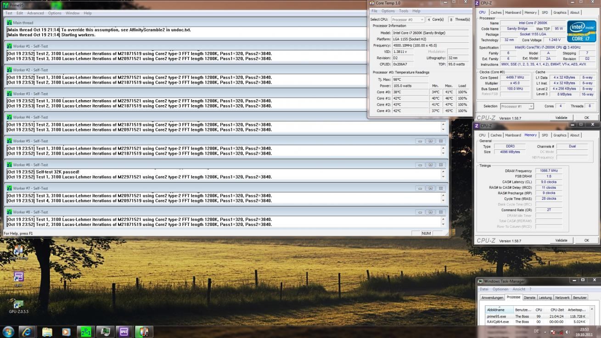This screenshot has width=601, height=338.
Task: Open cpuz desktop shortcut
Action: point(18,279)
